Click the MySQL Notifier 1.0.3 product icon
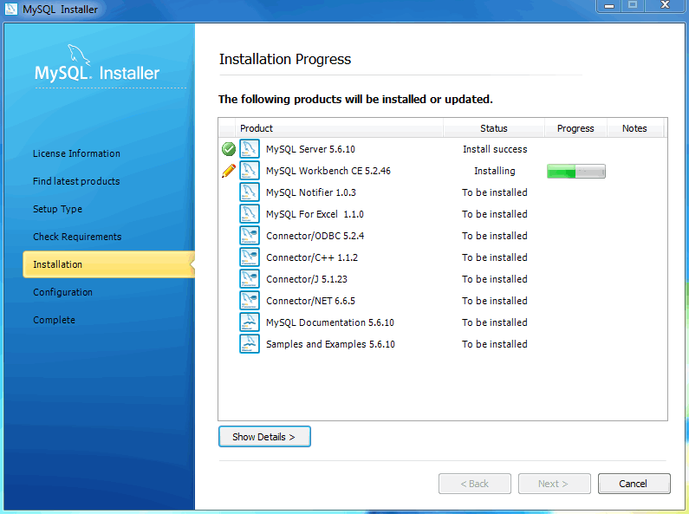This screenshot has width=689, height=514. [x=249, y=192]
